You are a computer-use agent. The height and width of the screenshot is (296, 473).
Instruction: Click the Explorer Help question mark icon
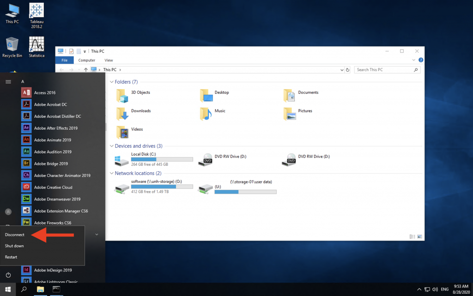[420, 60]
